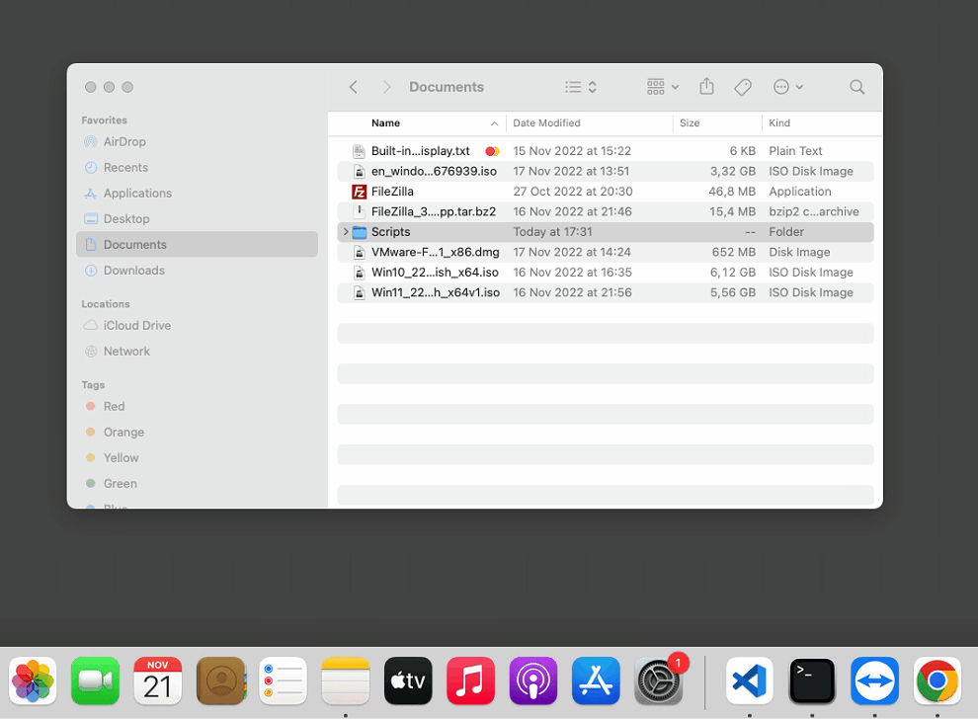Open the More actions ellipsis menu
The width and height of the screenshot is (978, 719).
click(787, 87)
